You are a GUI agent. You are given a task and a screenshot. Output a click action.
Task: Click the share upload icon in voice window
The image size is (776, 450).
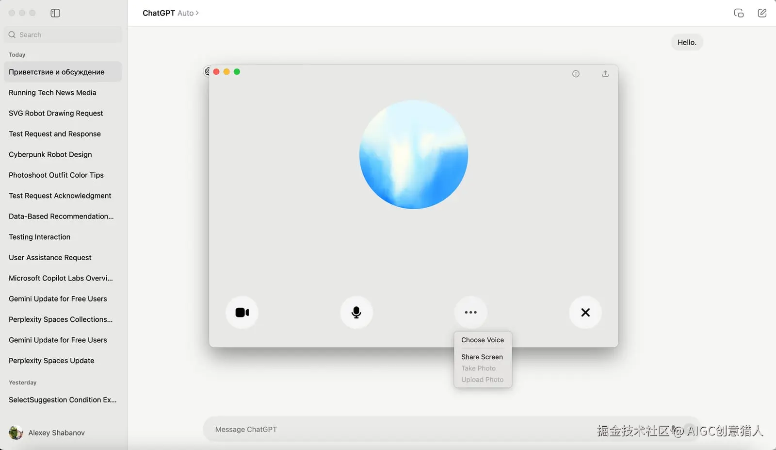605,74
